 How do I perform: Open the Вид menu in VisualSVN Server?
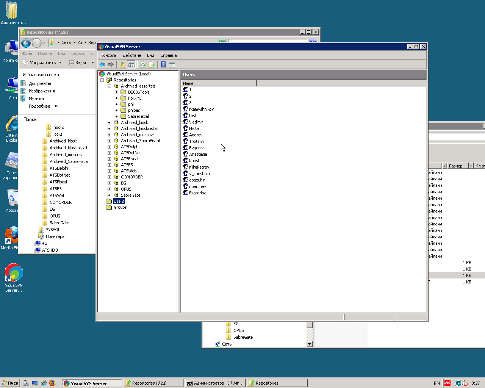(150, 55)
